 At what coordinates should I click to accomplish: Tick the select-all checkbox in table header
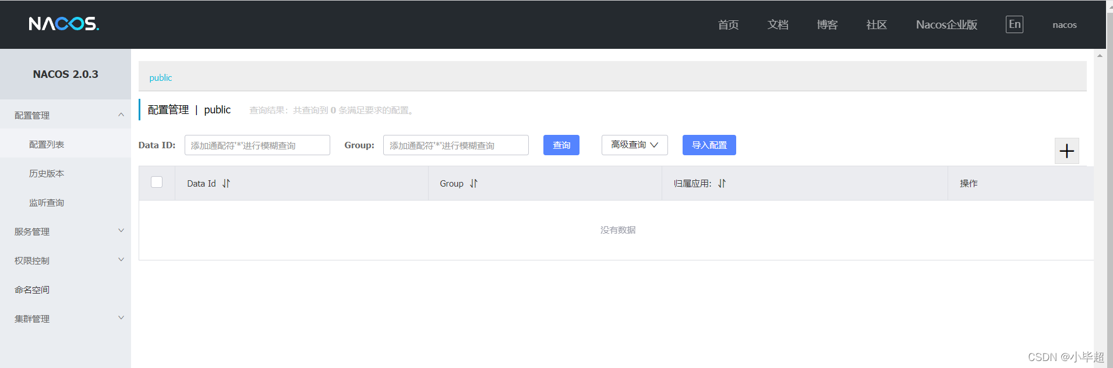tap(157, 182)
